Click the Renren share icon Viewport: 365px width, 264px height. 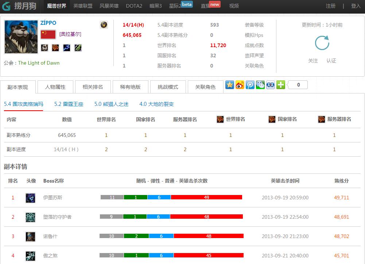click(x=271, y=85)
